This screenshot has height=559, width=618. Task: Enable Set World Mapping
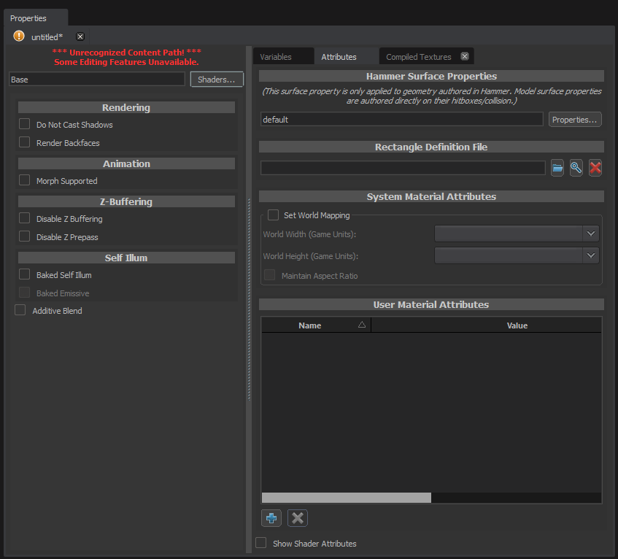pyautogui.click(x=274, y=215)
